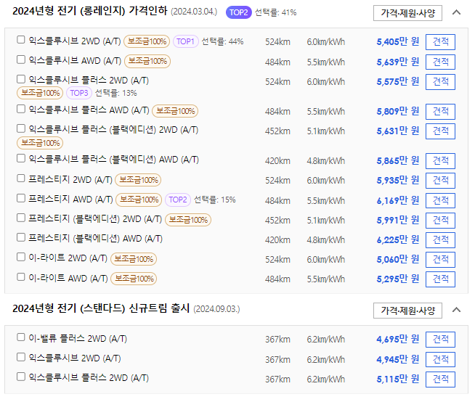
Task: Tick 이-라이트 AWD (A/T) checkbox
Action: (x=20, y=277)
